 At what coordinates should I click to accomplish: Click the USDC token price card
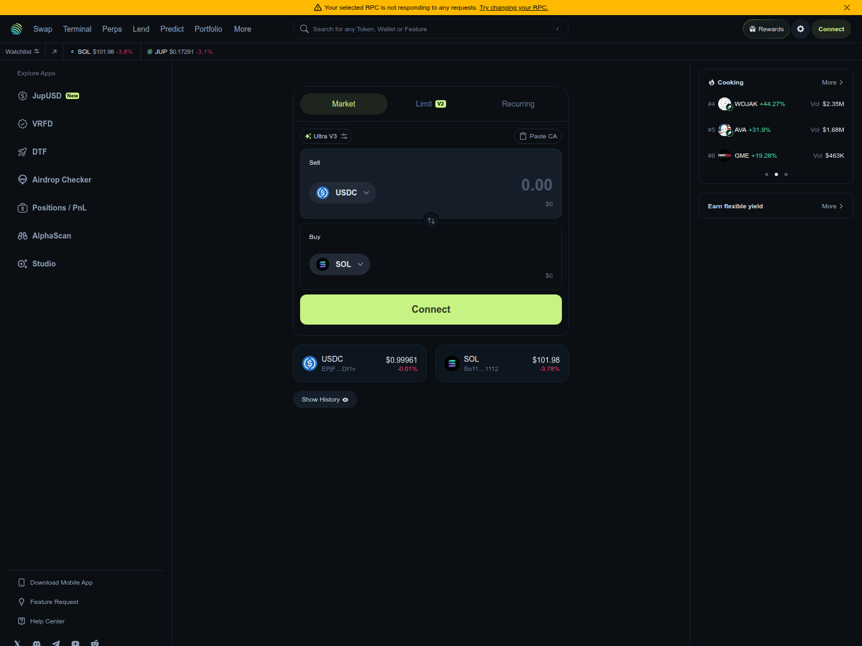point(360,363)
